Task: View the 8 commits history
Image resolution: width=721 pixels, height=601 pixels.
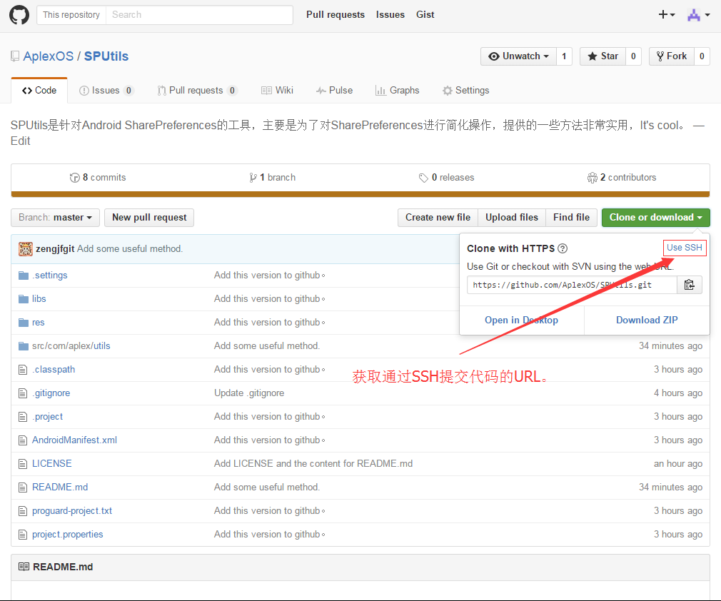Action: 98,178
